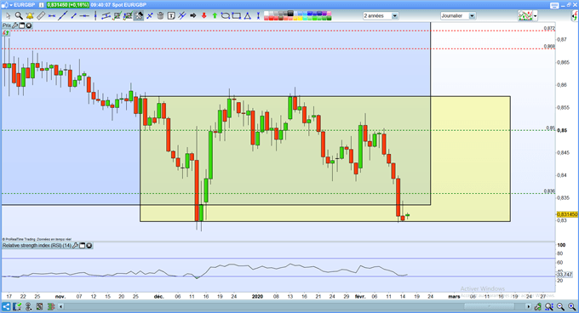Select the ellipse drawing tool

pos(226,16)
